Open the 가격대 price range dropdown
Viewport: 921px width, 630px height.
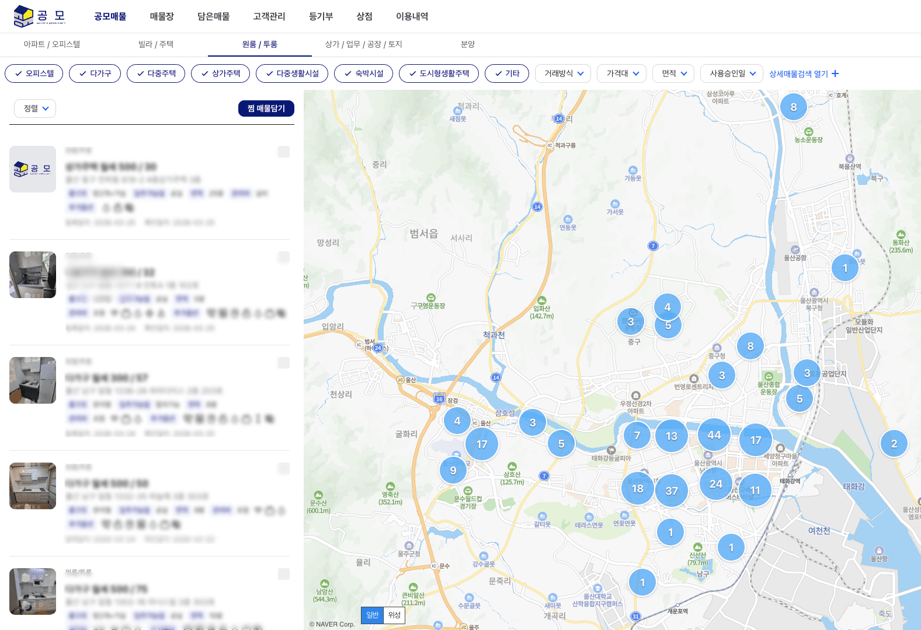point(621,73)
